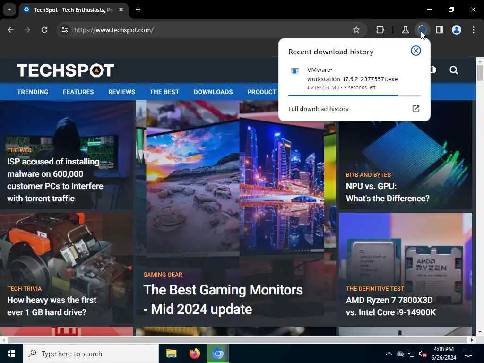Image resolution: width=484 pixels, height=363 pixels.
Task: Toggle TechSpot dark/light theme icon
Action: [433, 70]
